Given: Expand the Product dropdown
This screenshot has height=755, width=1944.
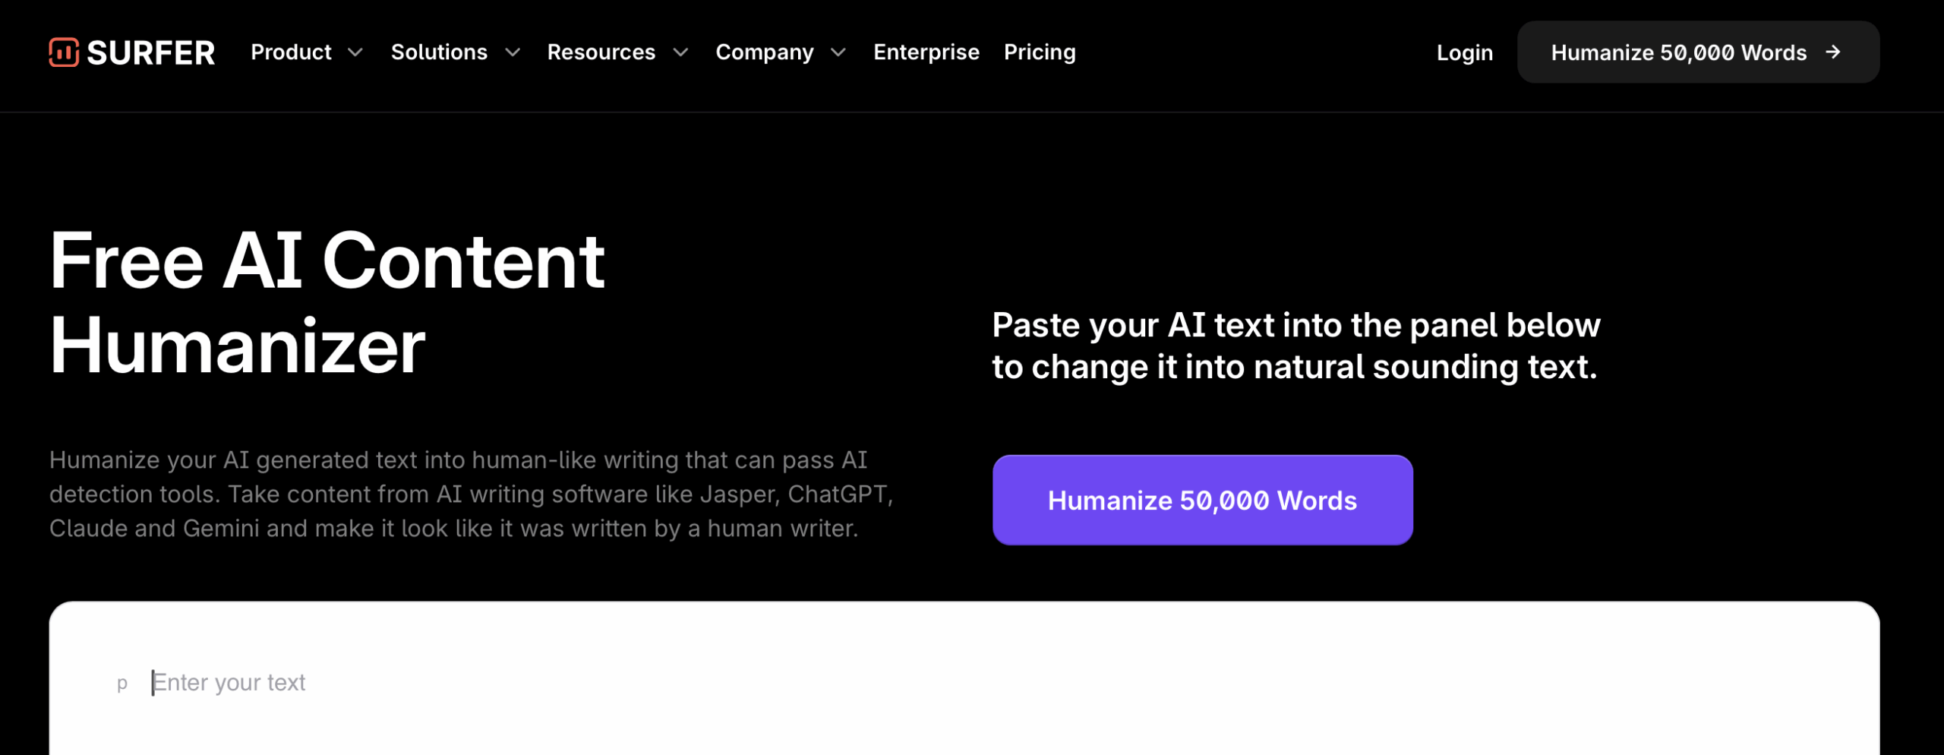Looking at the screenshot, I should (357, 54).
